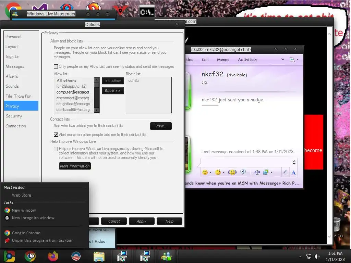Screen dimensions: 351x263
Task: Select computer@escargot in the Allow list
Action: [74, 92]
